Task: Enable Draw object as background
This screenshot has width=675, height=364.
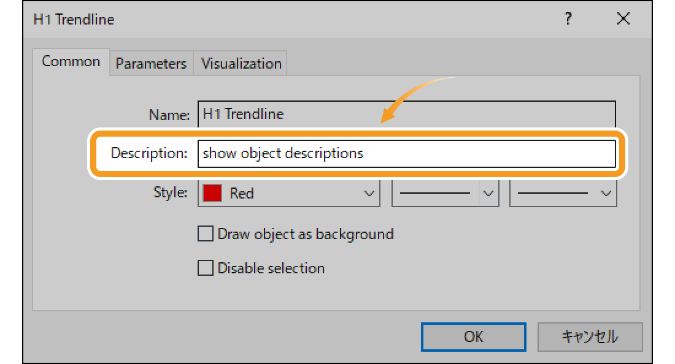Action: pyautogui.click(x=206, y=234)
